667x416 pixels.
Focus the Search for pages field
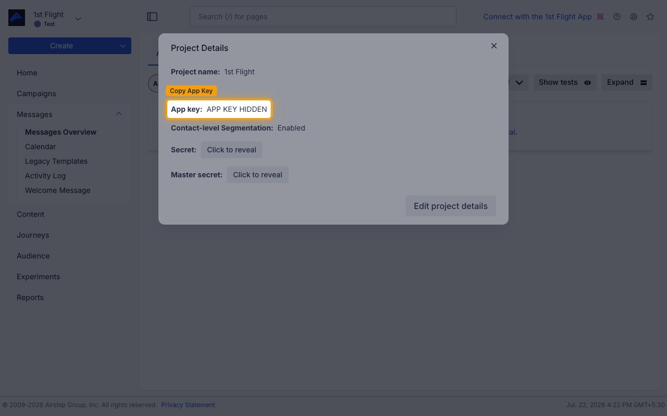coord(323,17)
